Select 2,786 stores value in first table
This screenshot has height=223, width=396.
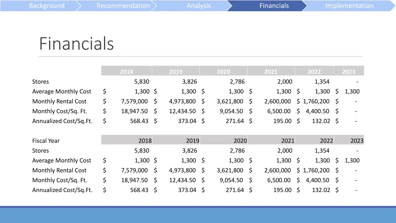point(237,82)
